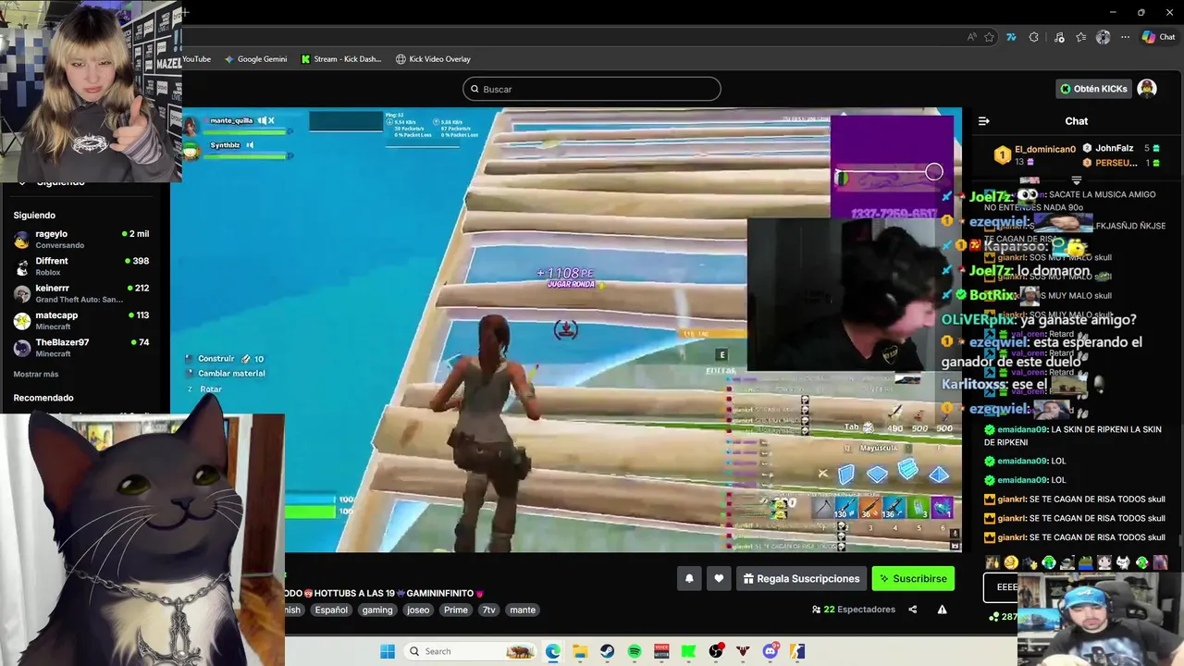Click the media control music note icon
This screenshot has height=666, width=1184.
[1058, 37]
